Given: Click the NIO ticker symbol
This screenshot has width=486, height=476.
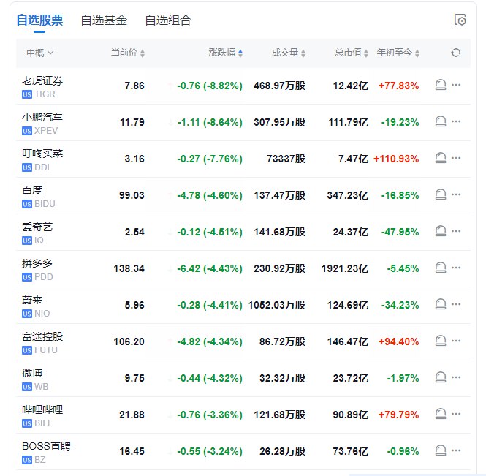Looking at the screenshot, I should pyautogui.click(x=42, y=314).
